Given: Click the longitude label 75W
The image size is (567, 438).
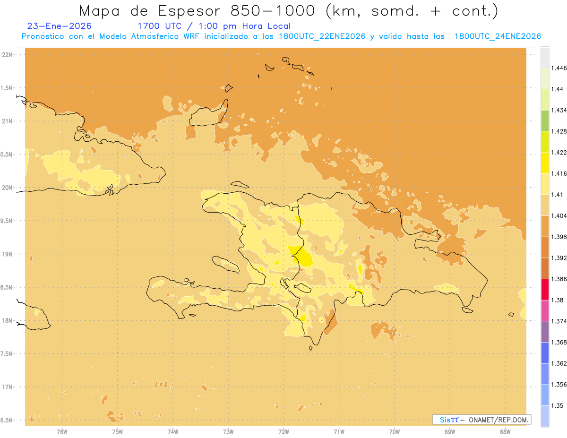Looking at the screenshot, I should 117,431.
